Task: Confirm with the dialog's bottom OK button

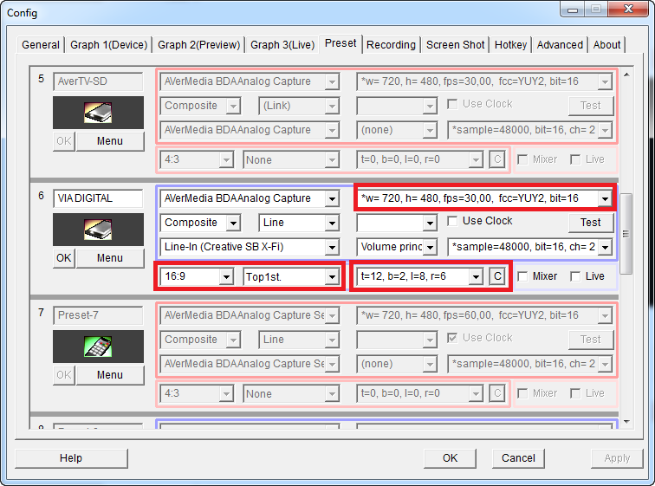Action: click(x=450, y=458)
